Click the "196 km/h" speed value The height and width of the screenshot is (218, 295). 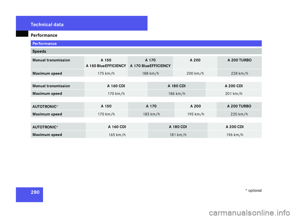click(x=235, y=135)
